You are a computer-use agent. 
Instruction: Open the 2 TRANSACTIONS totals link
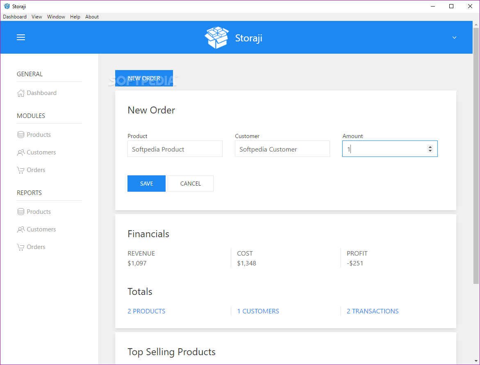pyautogui.click(x=373, y=311)
